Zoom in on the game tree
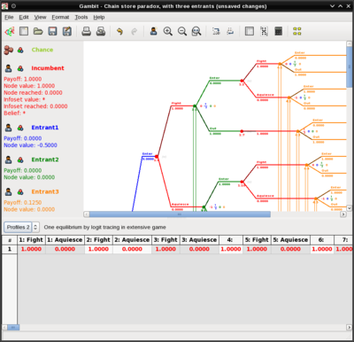Image resolution: width=354 pixels, height=342 pixels. coord(168,31)
